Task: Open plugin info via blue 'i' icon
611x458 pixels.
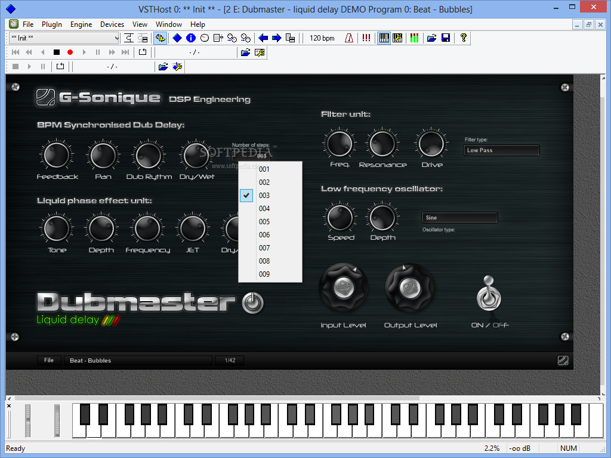Action: point(190,38)
